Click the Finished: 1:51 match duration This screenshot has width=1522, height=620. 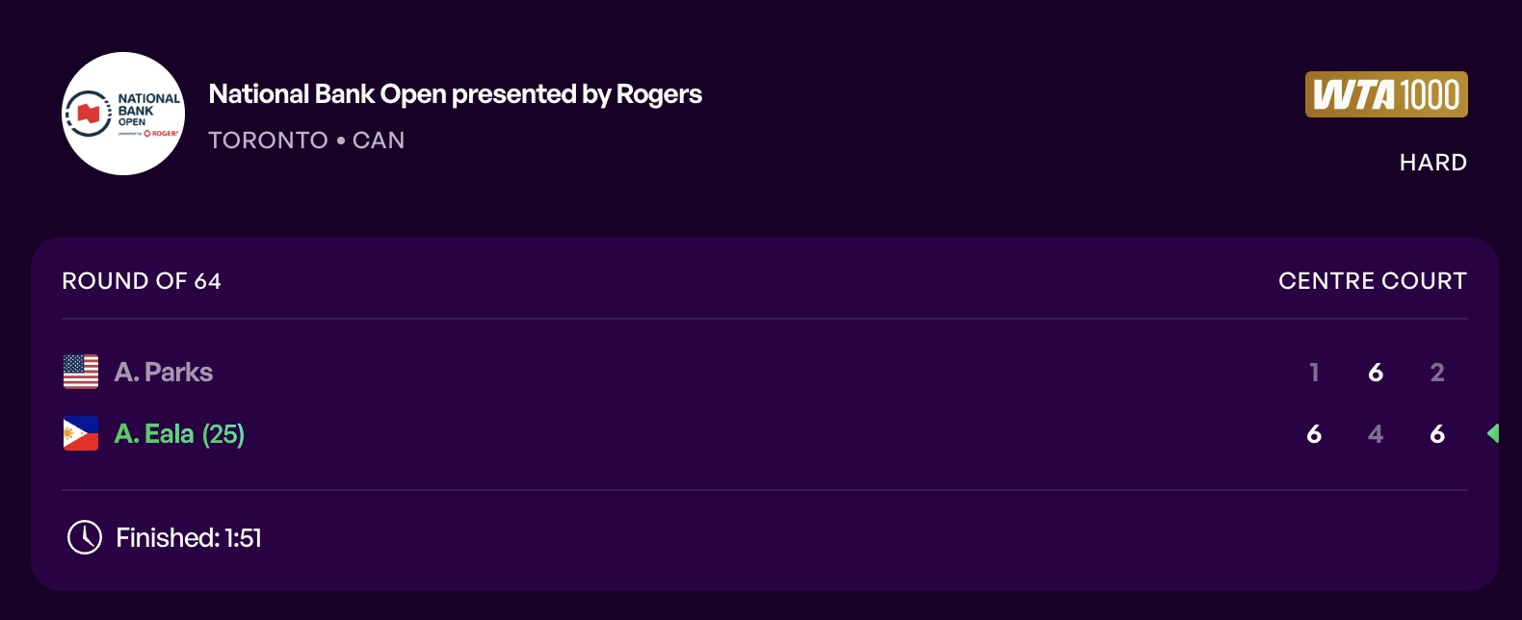click(x=189, y=538)
